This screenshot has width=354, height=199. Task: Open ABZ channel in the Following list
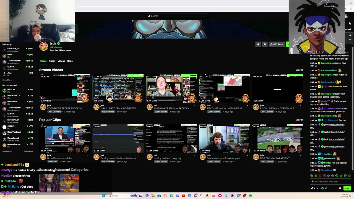click(x=18, y=74)
